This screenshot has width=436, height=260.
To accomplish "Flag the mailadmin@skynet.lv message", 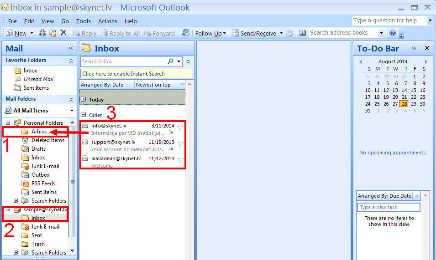I will point(180,161).
